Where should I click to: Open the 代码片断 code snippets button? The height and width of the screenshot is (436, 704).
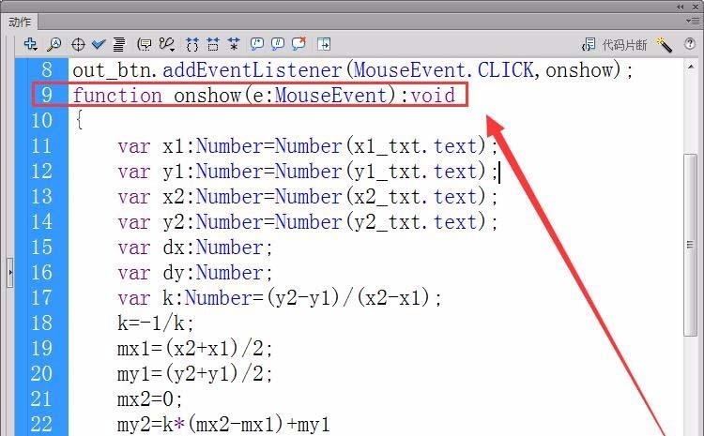(x=614, y=44)
